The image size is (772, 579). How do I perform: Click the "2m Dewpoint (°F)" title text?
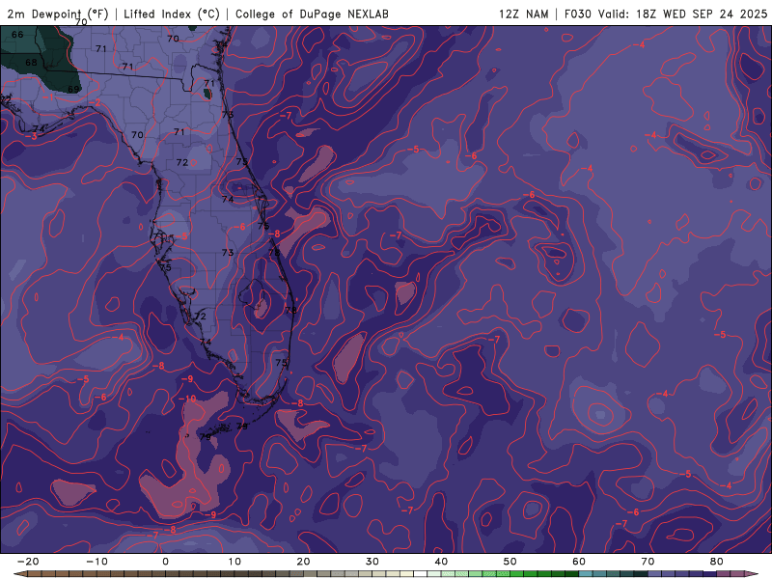[58, 14]
